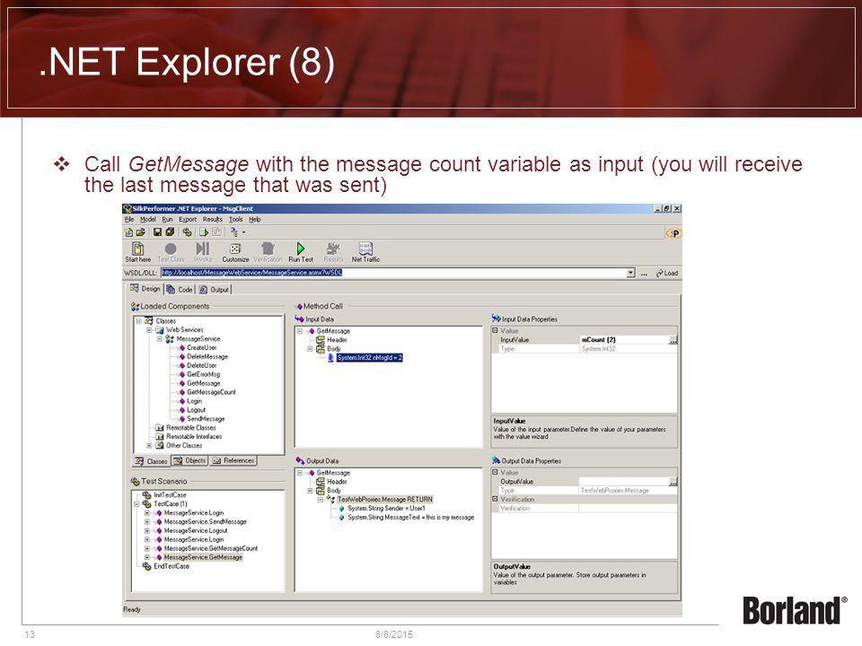Select System.String Sender = User1
Image resolution: width=862 pixels, height=646 pixels.
pos(386,508)
